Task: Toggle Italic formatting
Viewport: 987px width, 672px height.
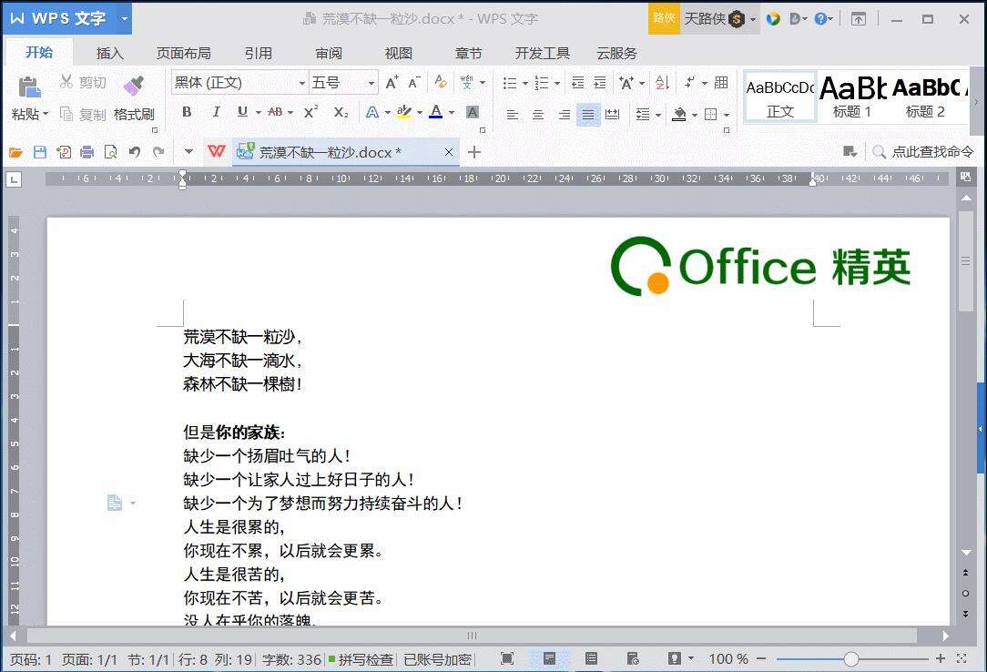Action: click(x=216, y=112)
